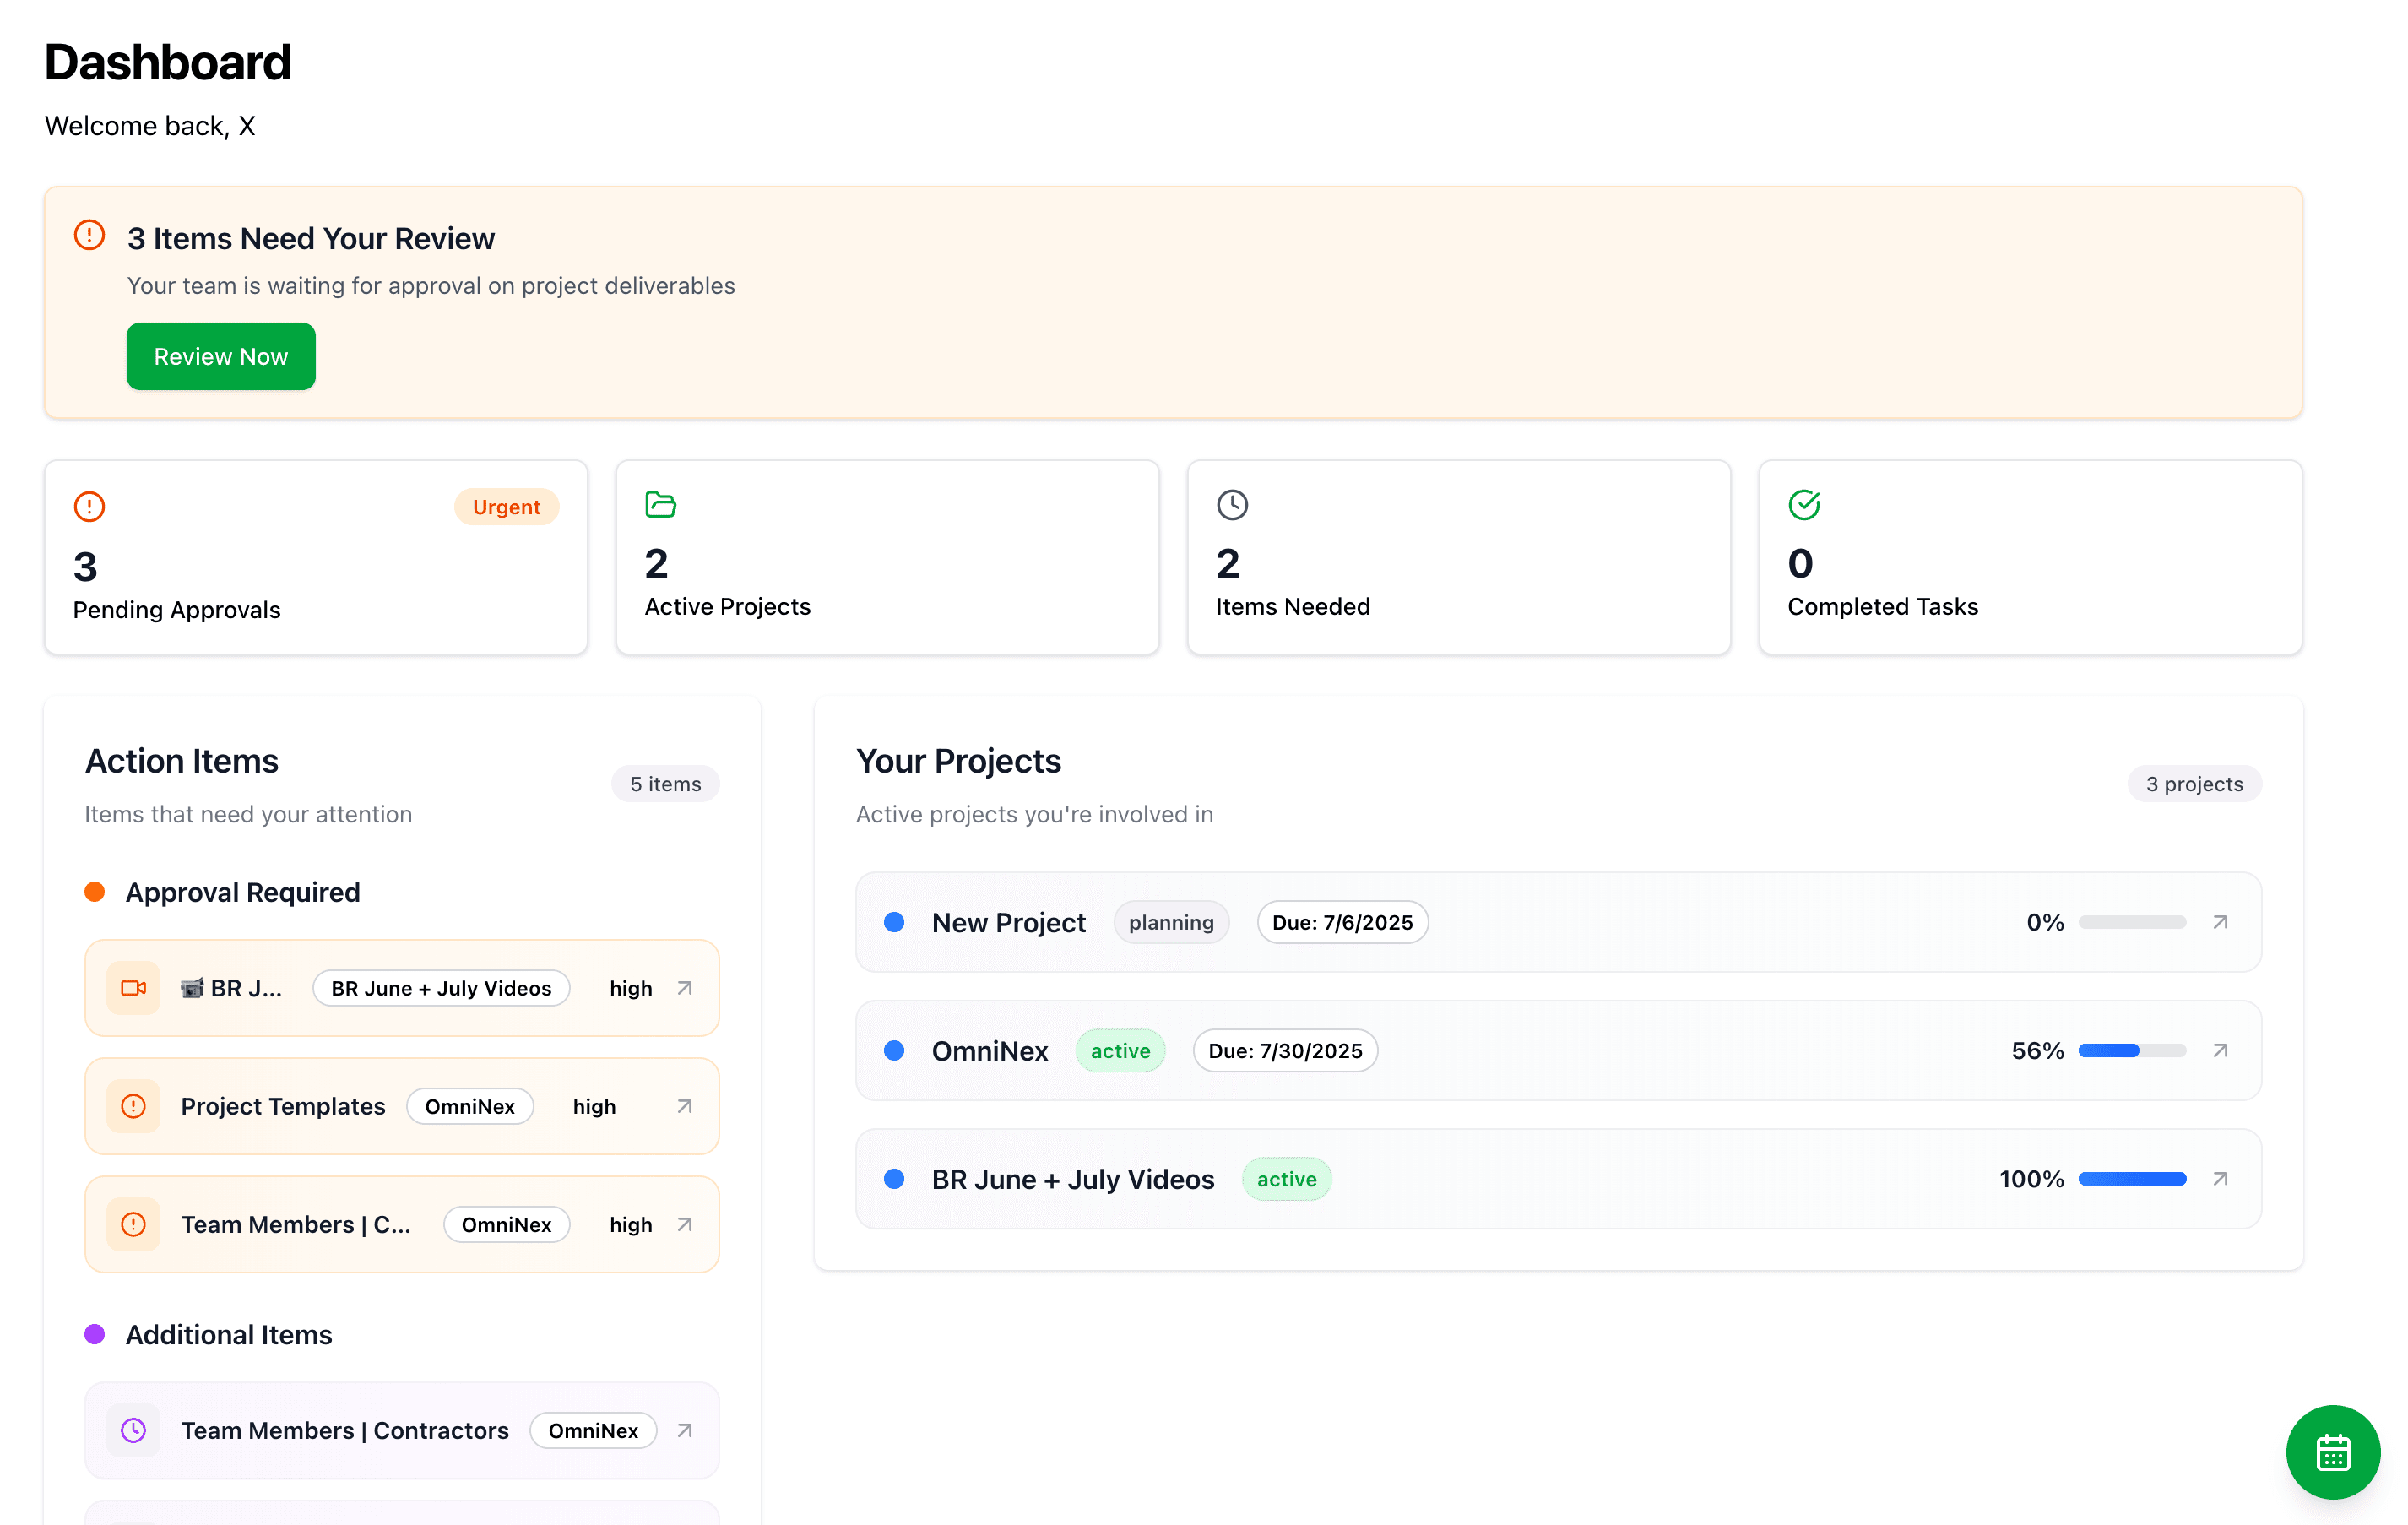Click the open folder icon on Active Projects card
This screenshot has height=1525, width=2408.
click(661, 505)
